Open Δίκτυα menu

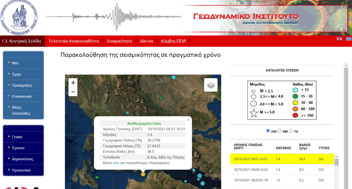[x=146, y=41]
